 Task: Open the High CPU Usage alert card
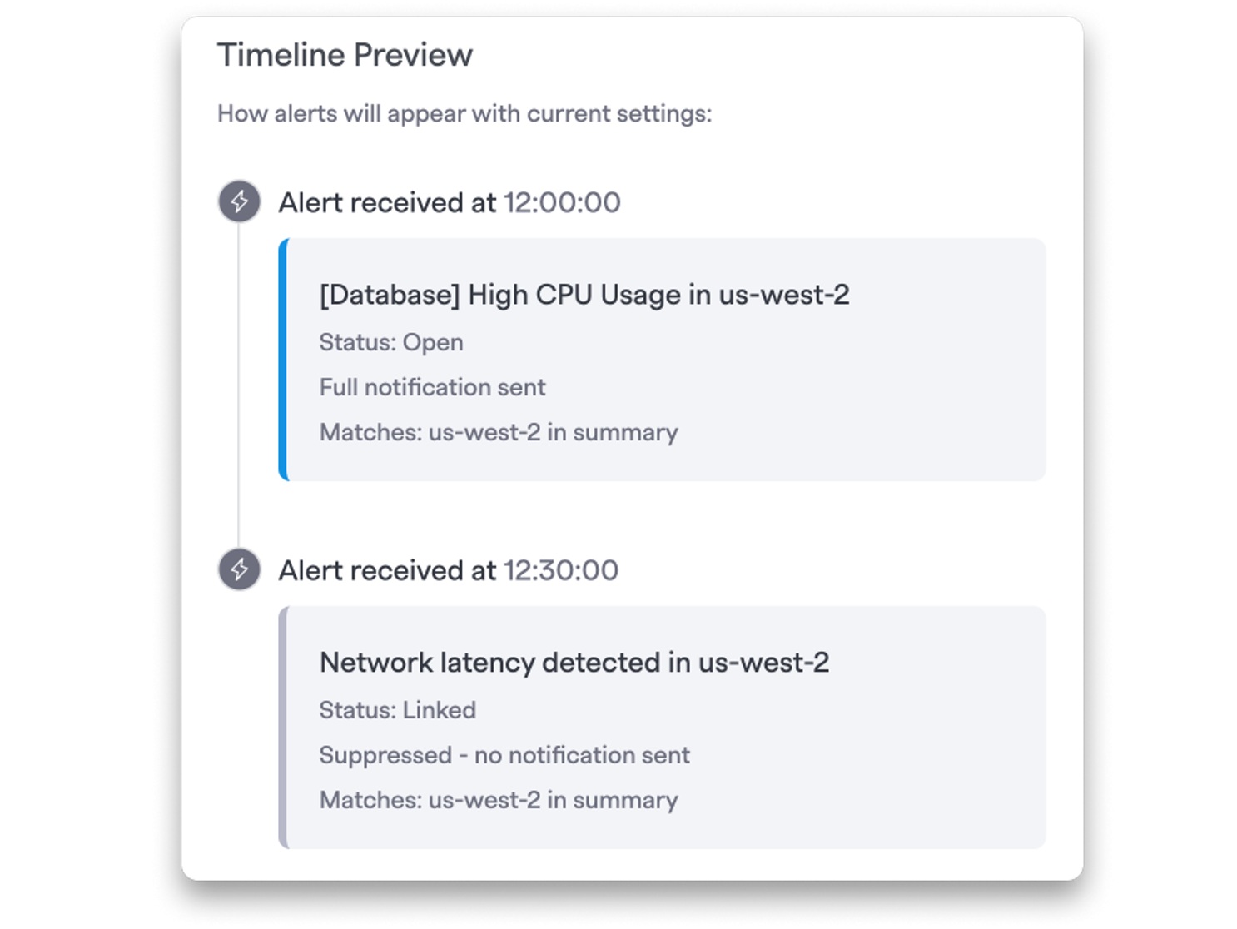[662, 360]
